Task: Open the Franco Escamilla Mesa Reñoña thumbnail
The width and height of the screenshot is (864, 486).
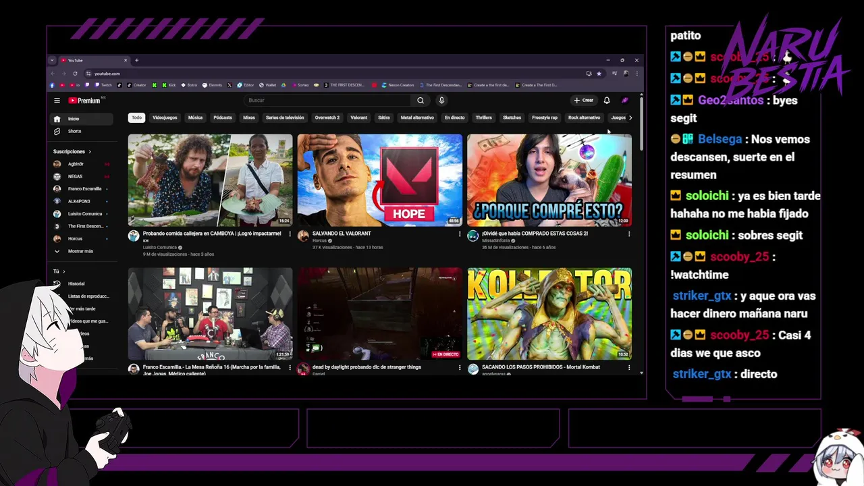Action: click(211, 314)
